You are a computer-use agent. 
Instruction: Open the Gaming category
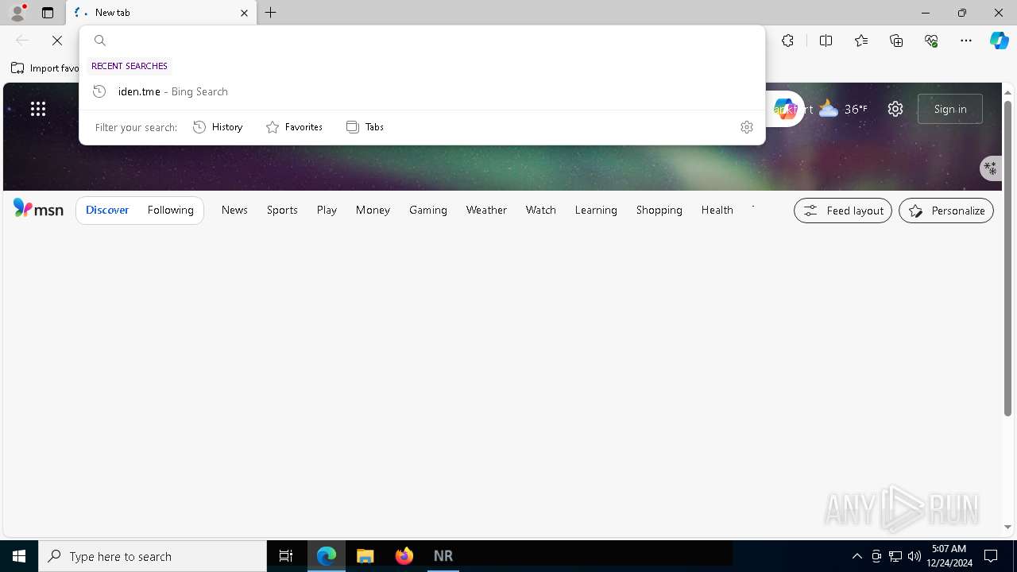pos(428,210)
